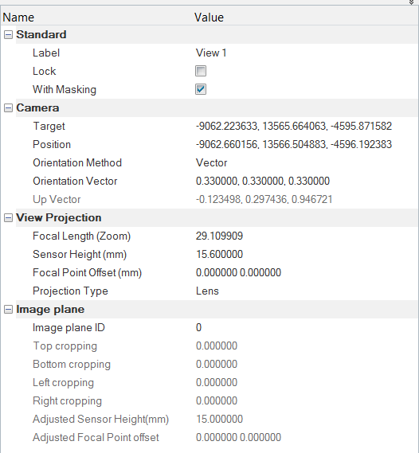
Task: Edit the Label value View 1
Action: [306, 53]
